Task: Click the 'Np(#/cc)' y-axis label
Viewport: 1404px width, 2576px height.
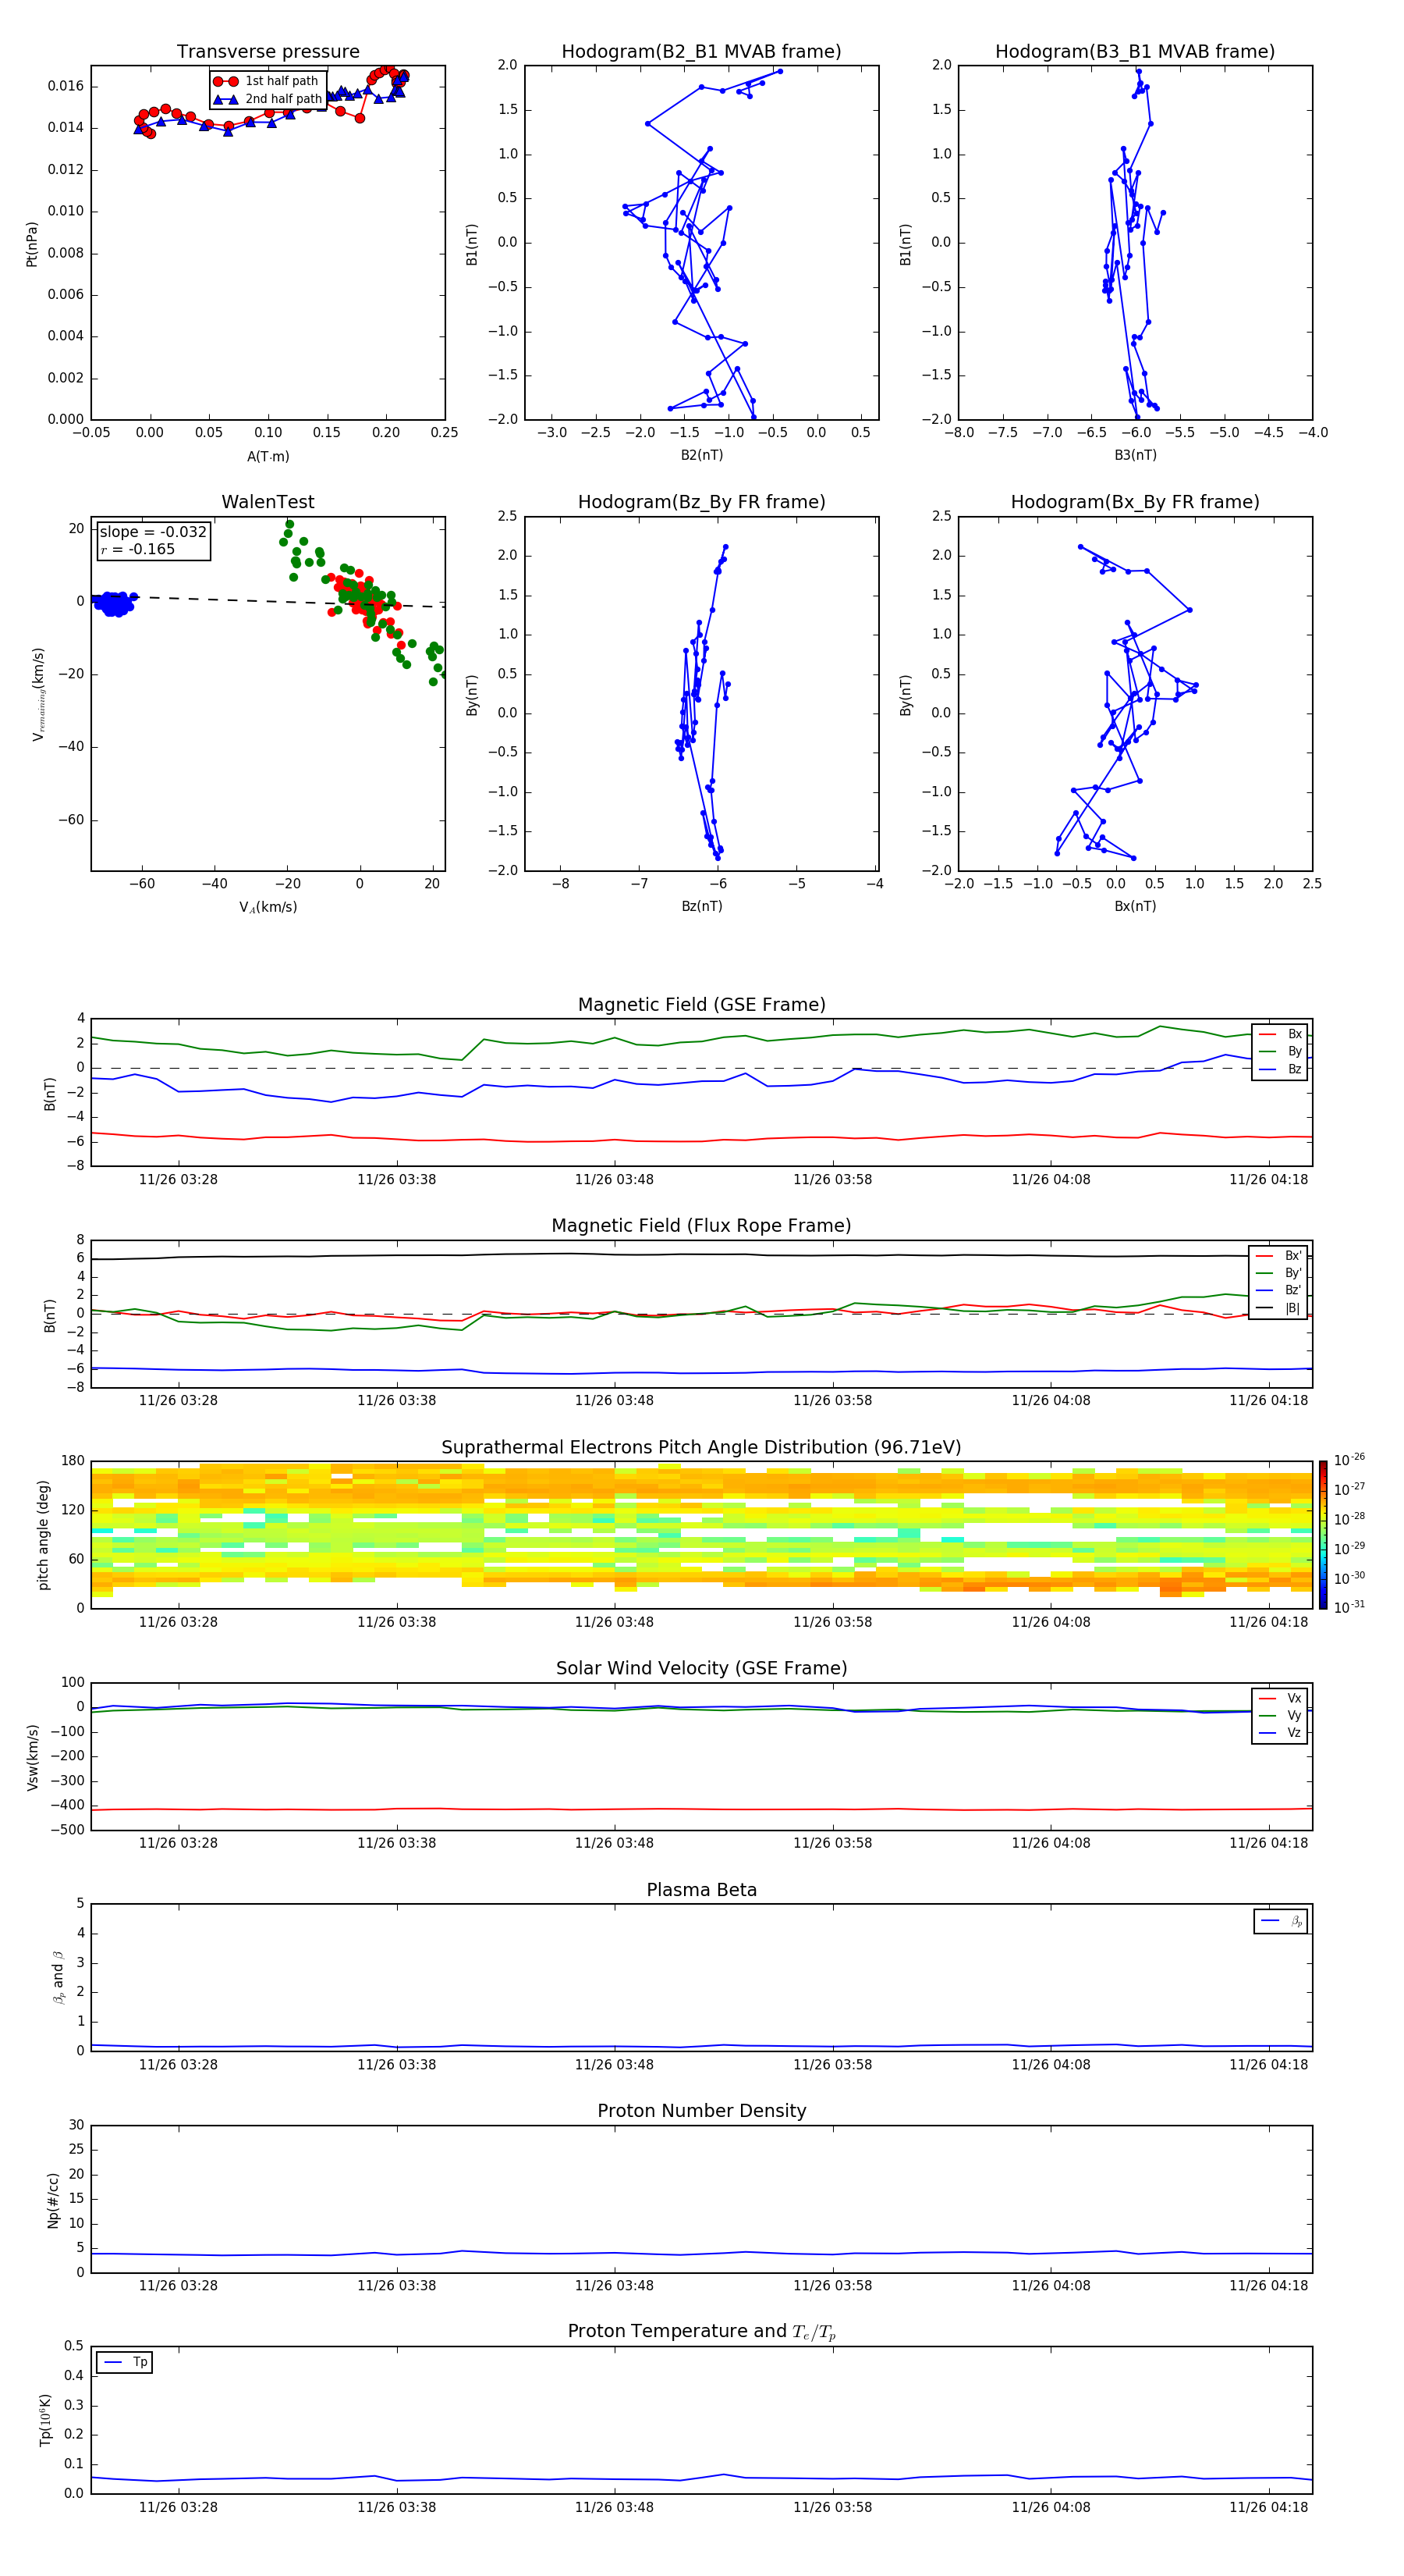Action: point(53,2200)
